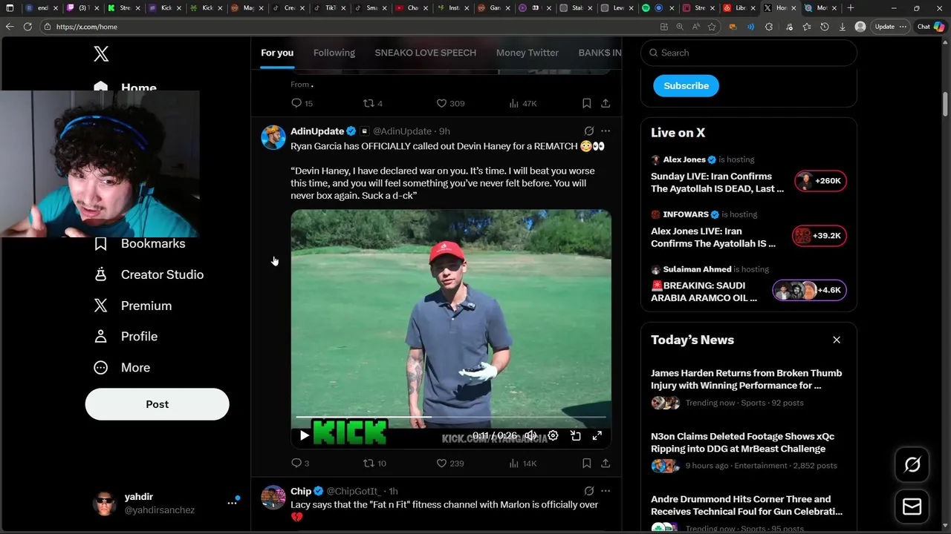
Task: Enter fullscreen on the video
Action: click(x=597, y=435)
